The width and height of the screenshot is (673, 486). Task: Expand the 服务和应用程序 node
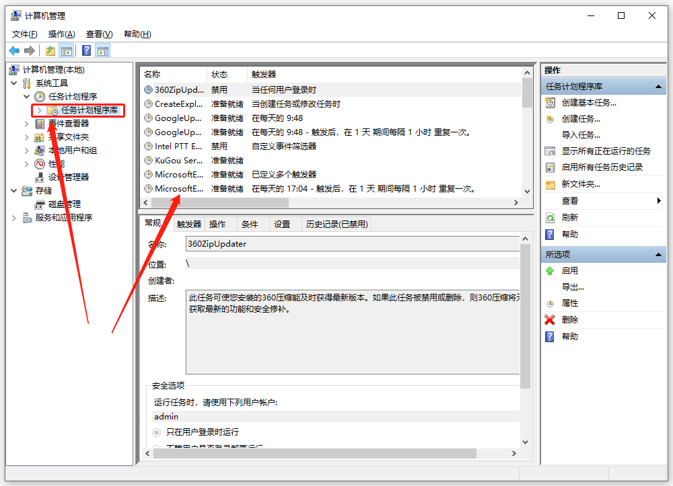[14, 218]
